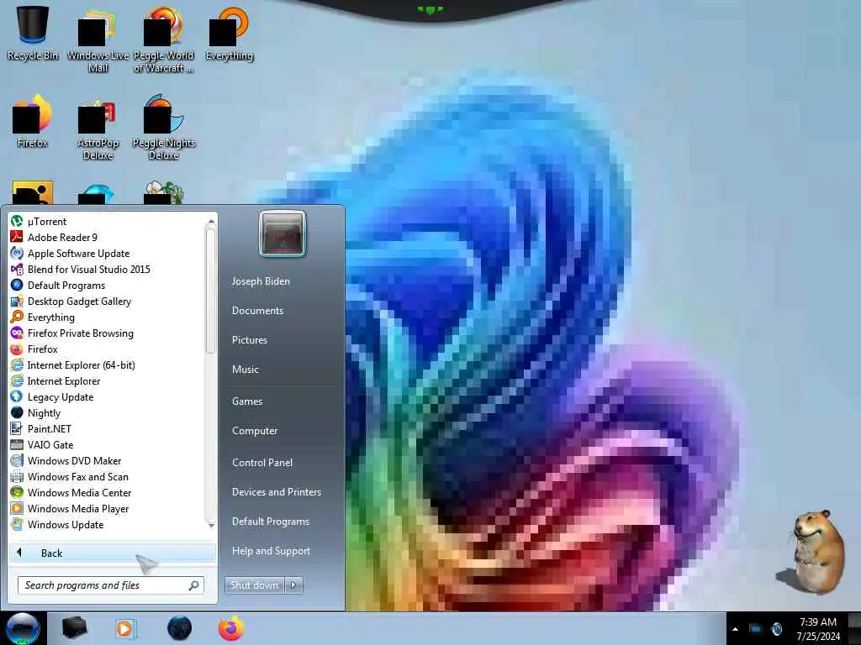Click search magnifier icon in Start menu
Screen dimensions: 861x645
(x=193, y=585)
